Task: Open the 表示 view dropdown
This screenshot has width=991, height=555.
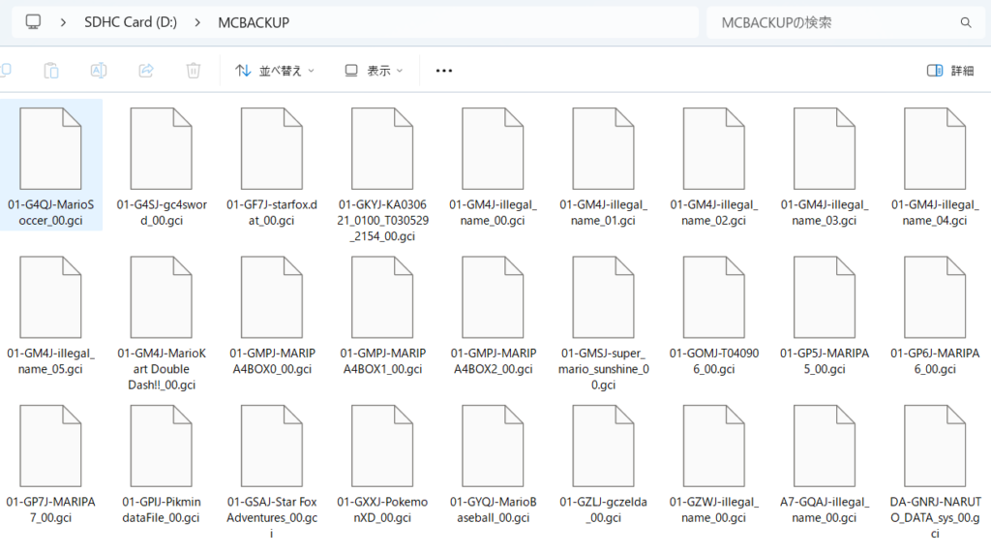Action: (377, 71)
